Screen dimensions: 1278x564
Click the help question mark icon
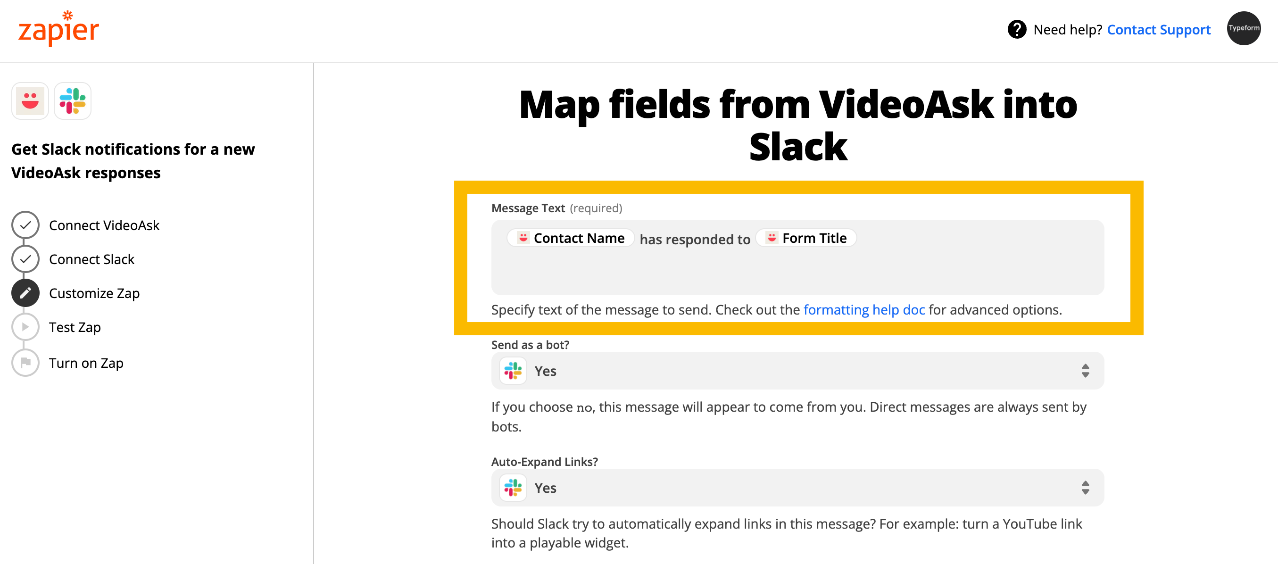[x=1017, y=30]
